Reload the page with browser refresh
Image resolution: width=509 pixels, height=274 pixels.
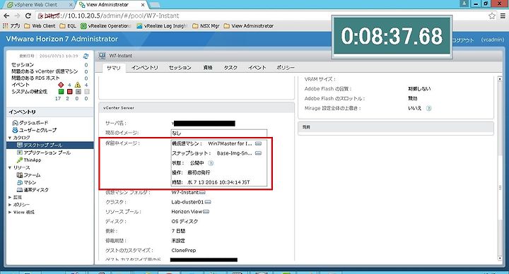(x=28, y=16)
